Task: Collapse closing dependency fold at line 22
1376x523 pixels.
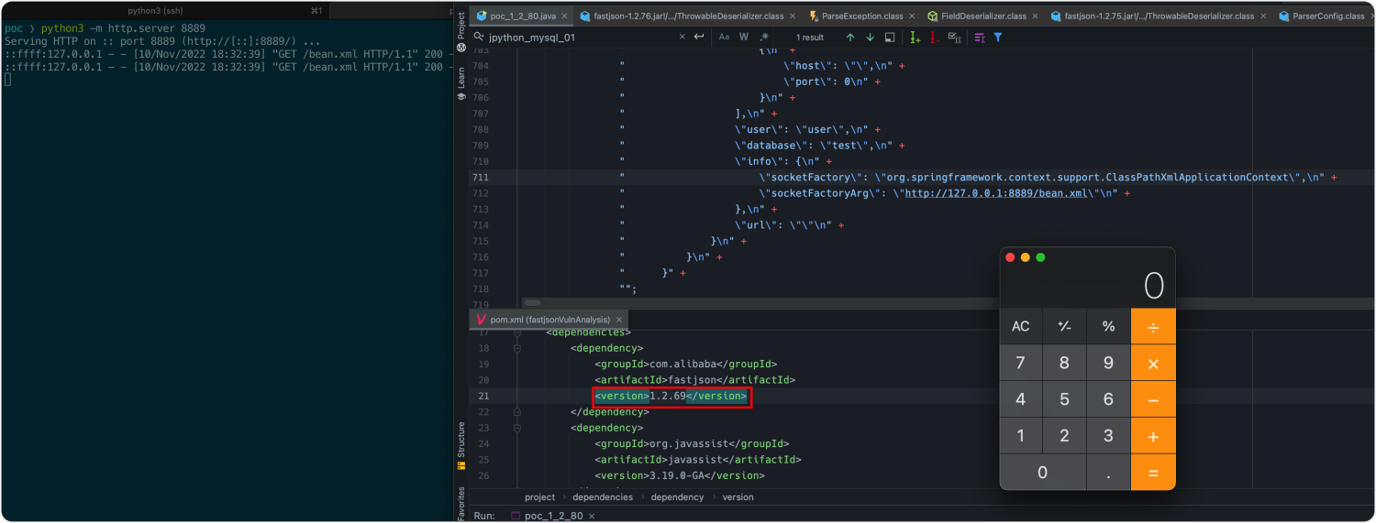Action: (x=517, y=412)
